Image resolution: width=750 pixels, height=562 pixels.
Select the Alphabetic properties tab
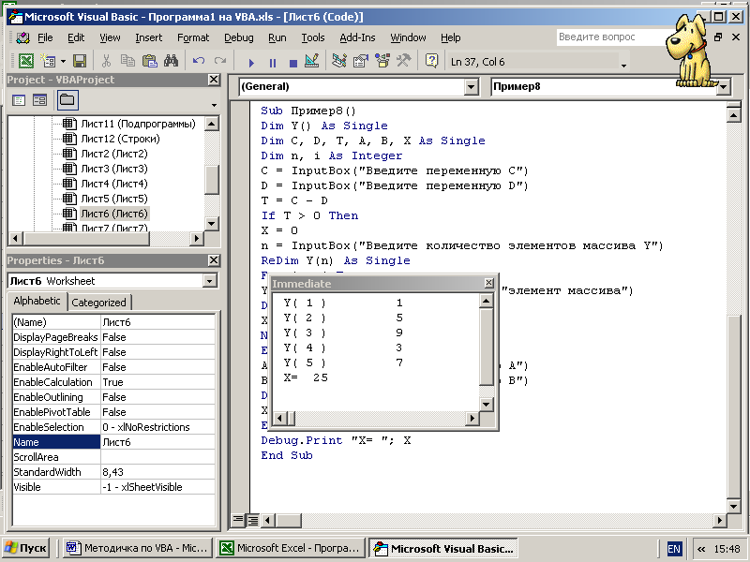coord(37,301)
